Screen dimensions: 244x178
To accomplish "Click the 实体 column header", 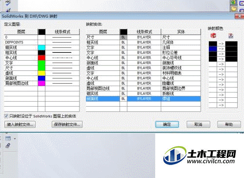I will click(x=181, y=32).
